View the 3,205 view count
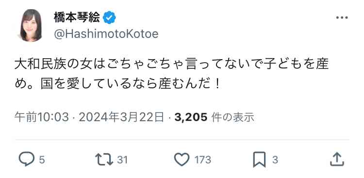Viewport: 364px width, 178px height. 191,118
